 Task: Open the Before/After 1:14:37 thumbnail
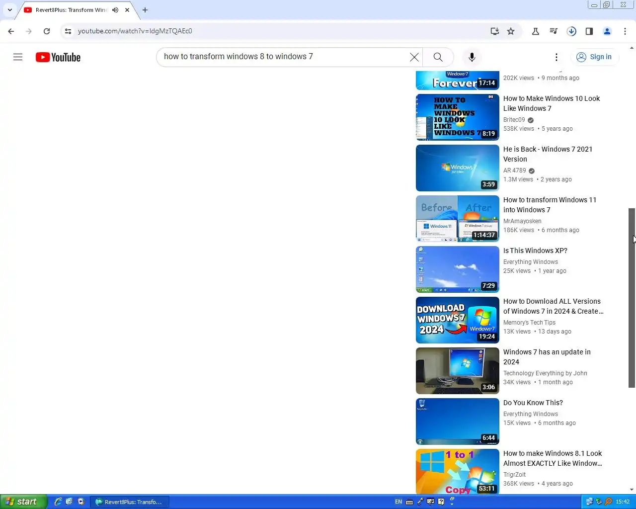tap(457, 219)
